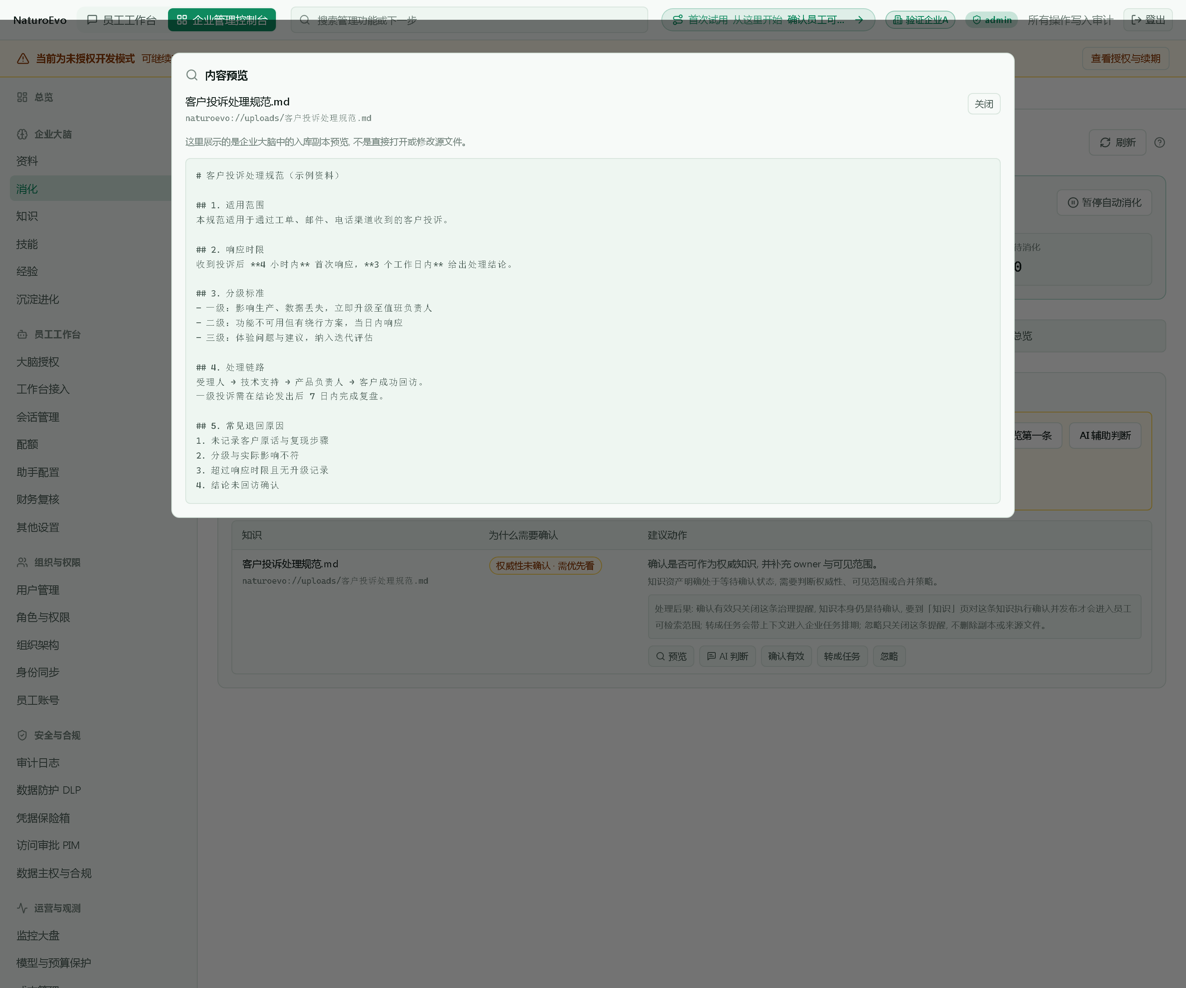Click the AI 辅助判断 button
The height and width of the screenshot is (988, 1186).
1105,435
